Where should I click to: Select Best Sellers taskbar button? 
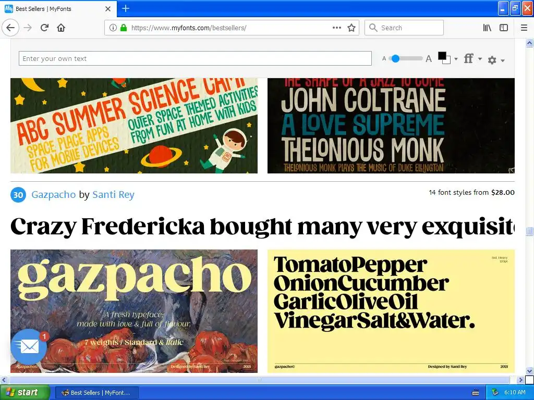[96, 393]
